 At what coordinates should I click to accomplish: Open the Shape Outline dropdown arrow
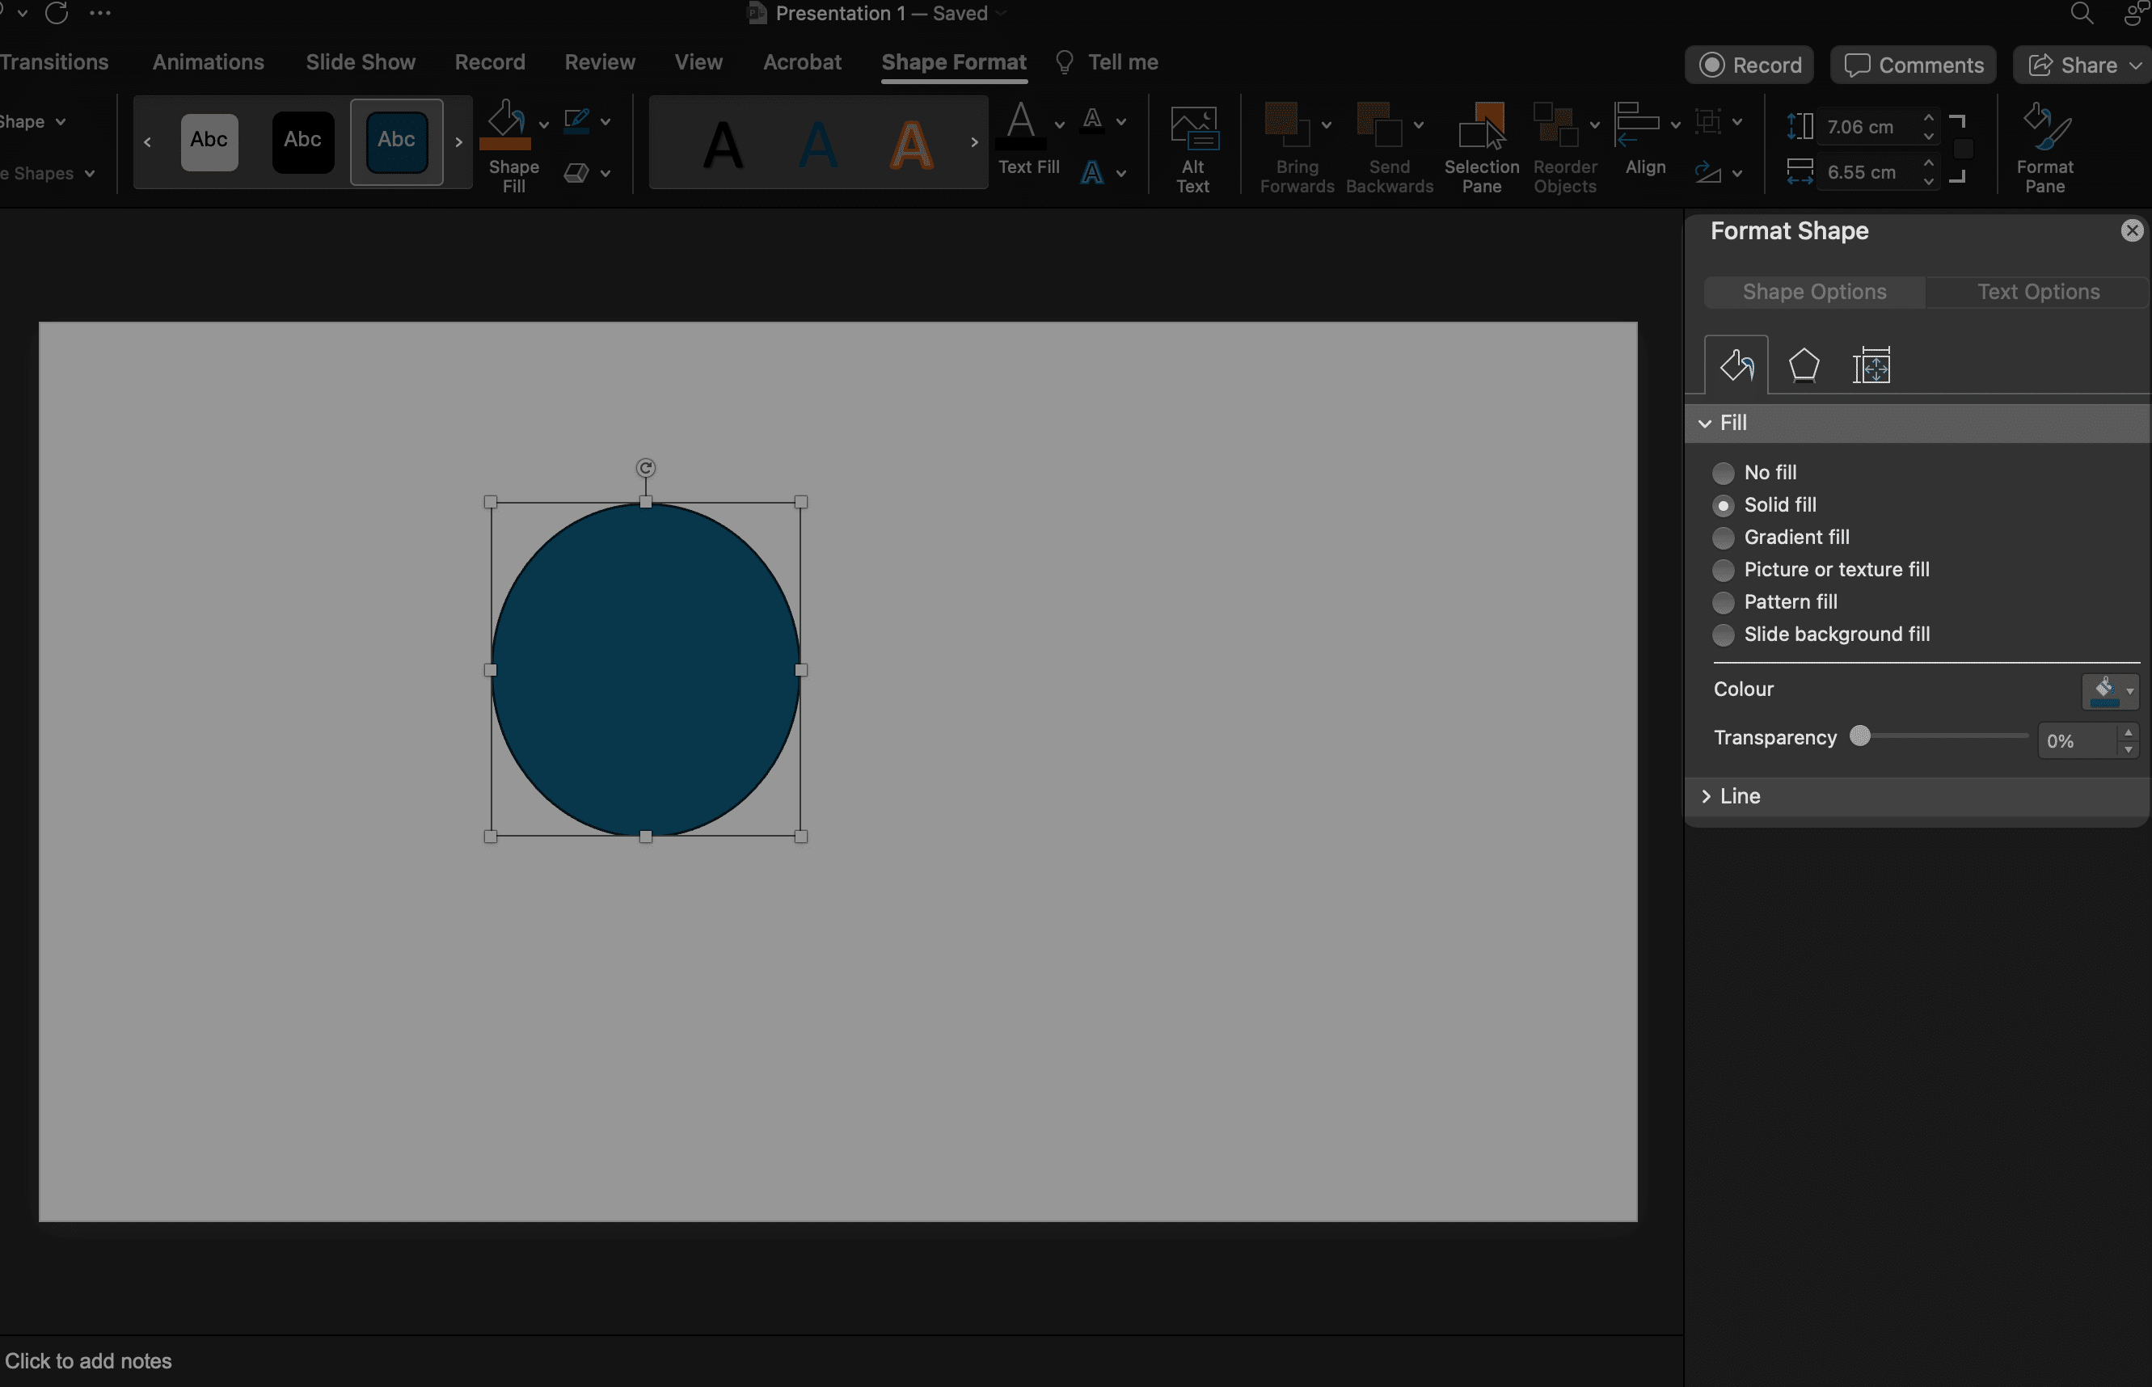click(606, 121)
